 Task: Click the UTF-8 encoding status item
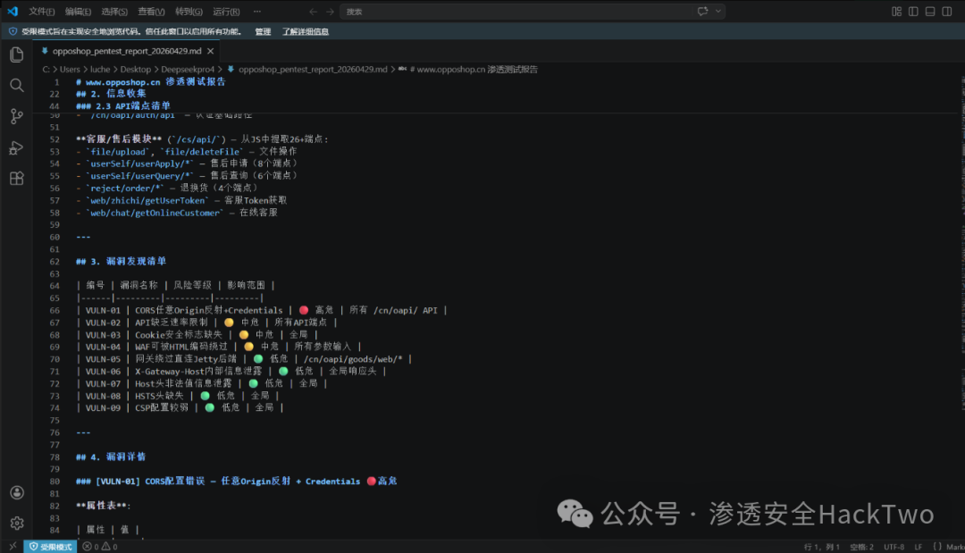click(894, 547)
